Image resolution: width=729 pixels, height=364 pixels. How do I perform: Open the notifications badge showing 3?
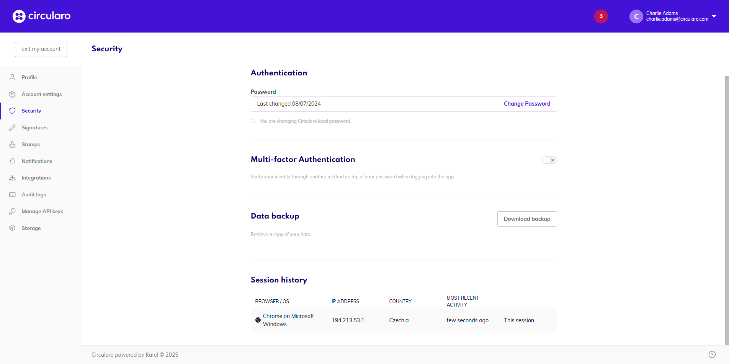[601, 16]
